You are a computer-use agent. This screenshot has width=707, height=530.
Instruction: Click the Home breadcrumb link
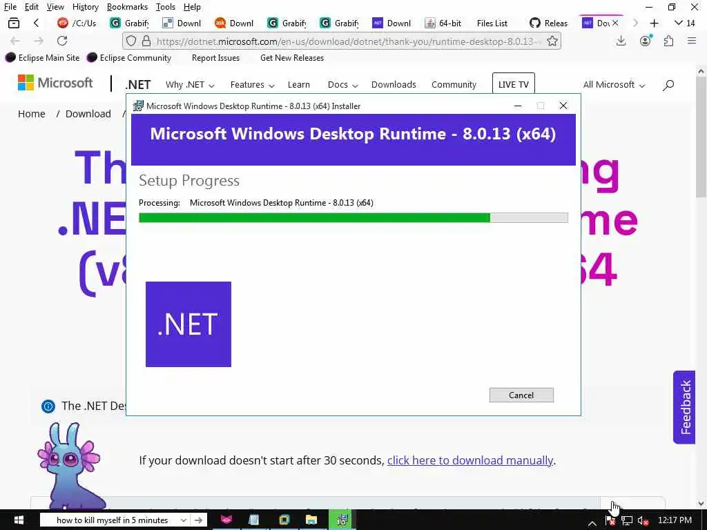tap(32, 114)
